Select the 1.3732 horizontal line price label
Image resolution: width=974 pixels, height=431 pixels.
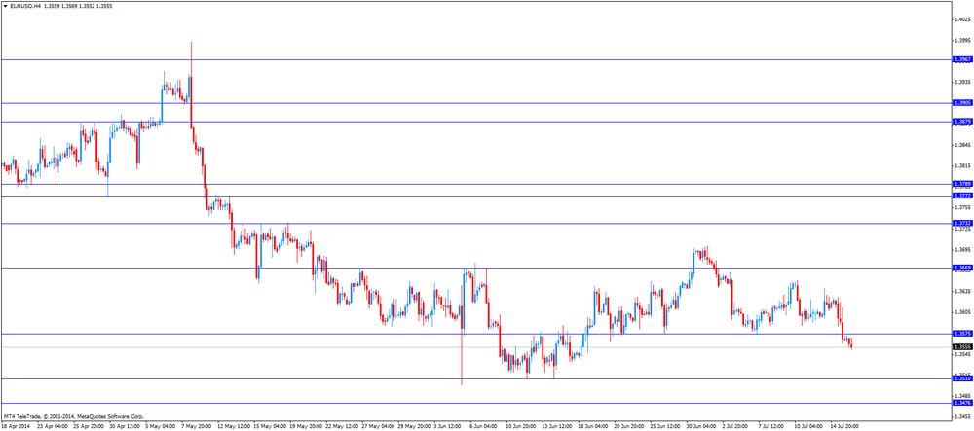963,223
